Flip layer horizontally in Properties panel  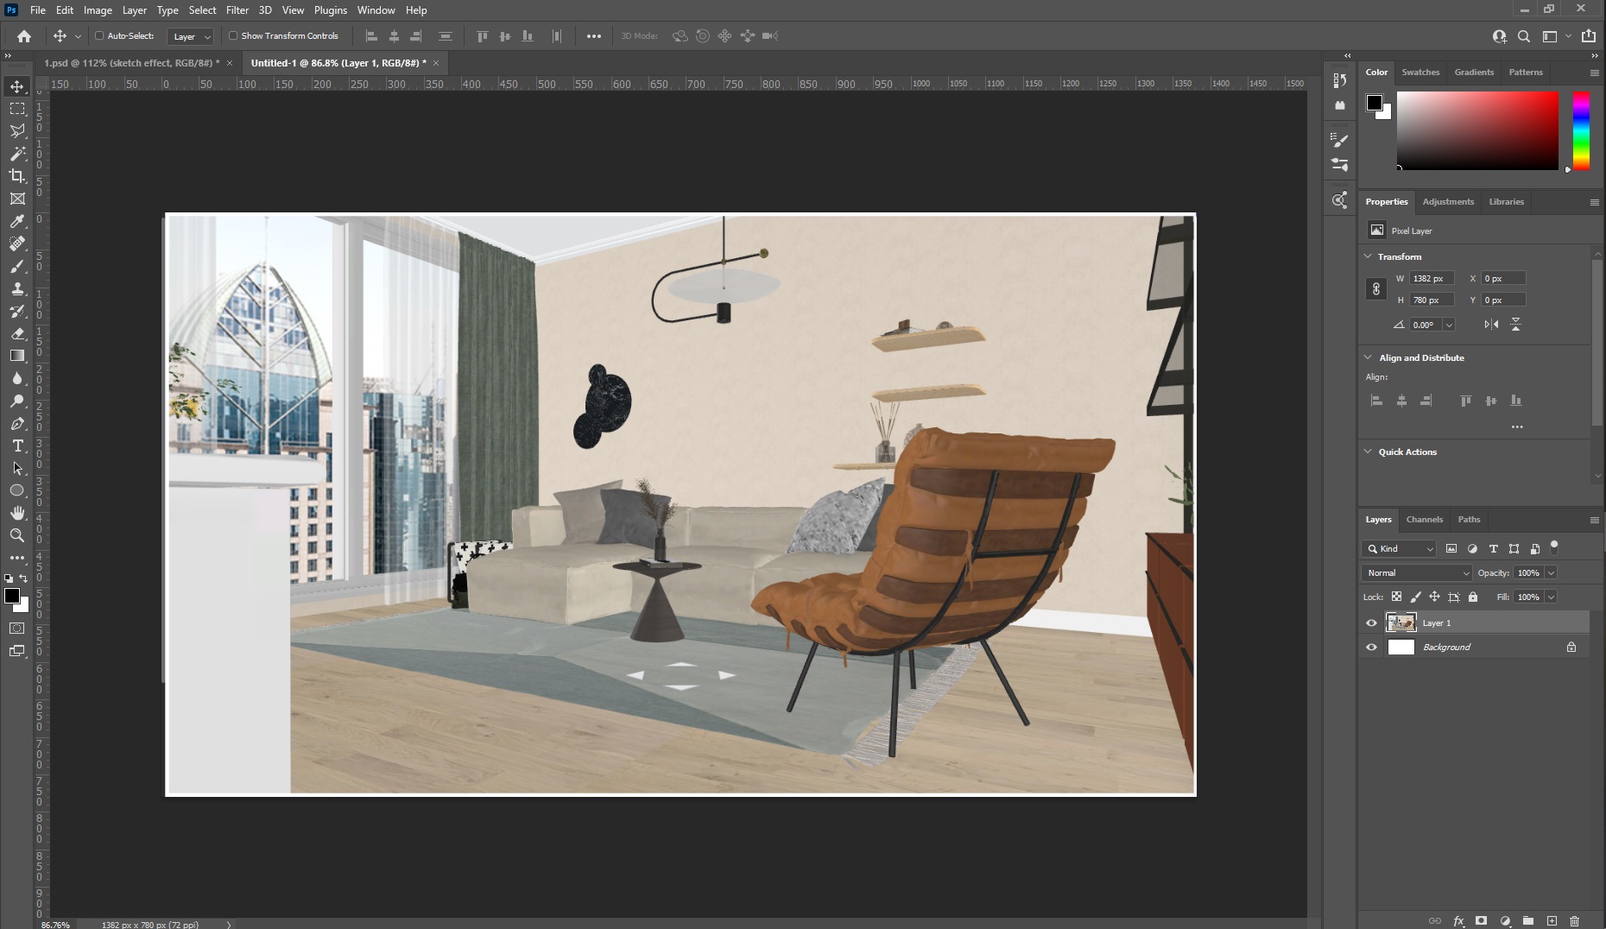click(1491, 325)
